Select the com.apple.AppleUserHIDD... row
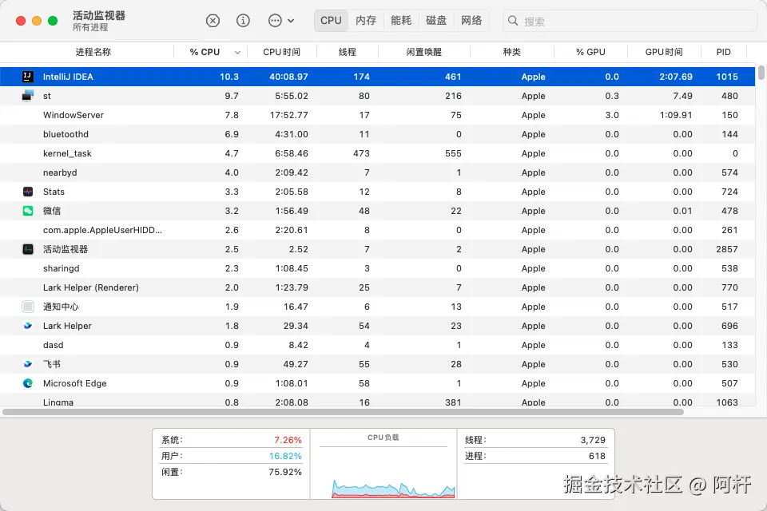This screenshot has height=511, width=767. [377, 230]
